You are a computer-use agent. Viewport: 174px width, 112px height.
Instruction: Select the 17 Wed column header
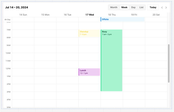(90, 15)
